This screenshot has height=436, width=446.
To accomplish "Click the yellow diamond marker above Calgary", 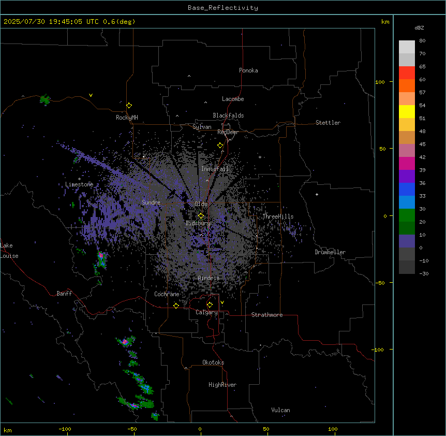I will [x=210, y=305].
